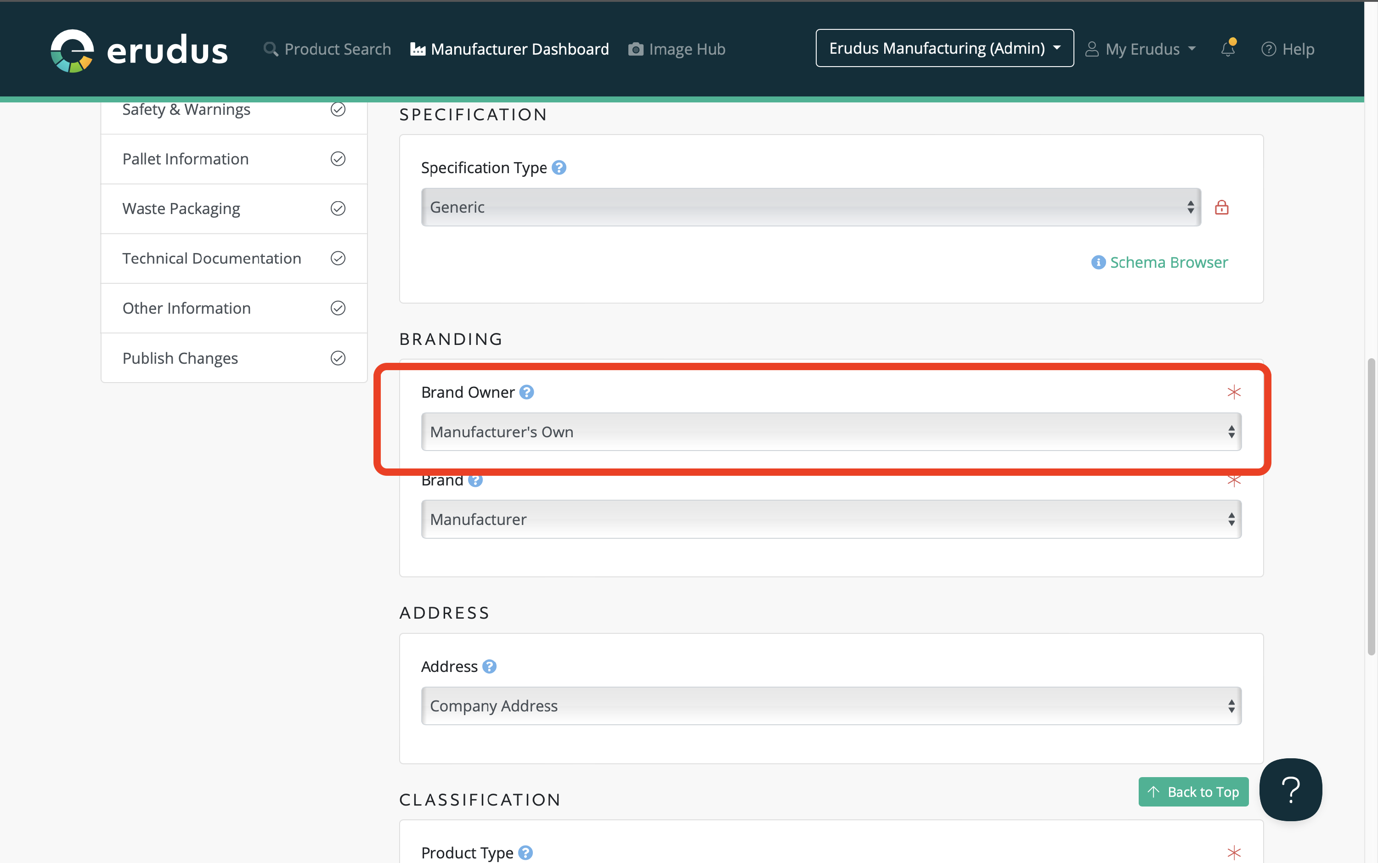Click the page vertical scrollbar thumb
1378x863 pixels.
(1371, 507)
